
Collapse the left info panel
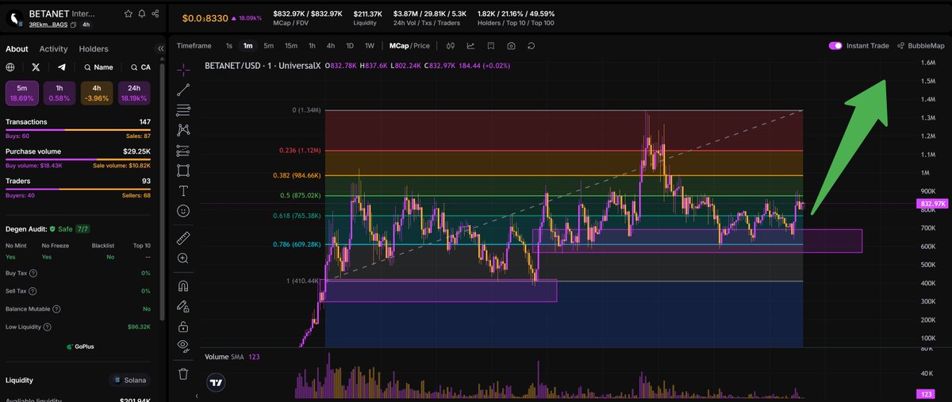(160, 49)
